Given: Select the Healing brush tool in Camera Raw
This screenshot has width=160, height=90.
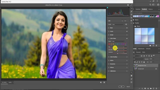Looking at the screenshot, I should pos(131,11).
